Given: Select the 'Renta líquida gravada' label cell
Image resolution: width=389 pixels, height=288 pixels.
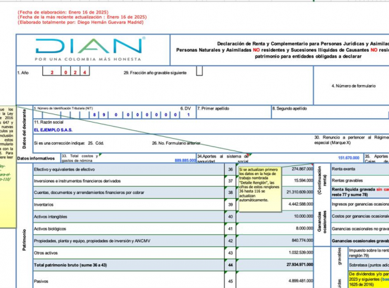Looking at the screenshot, I should [360, 192].
